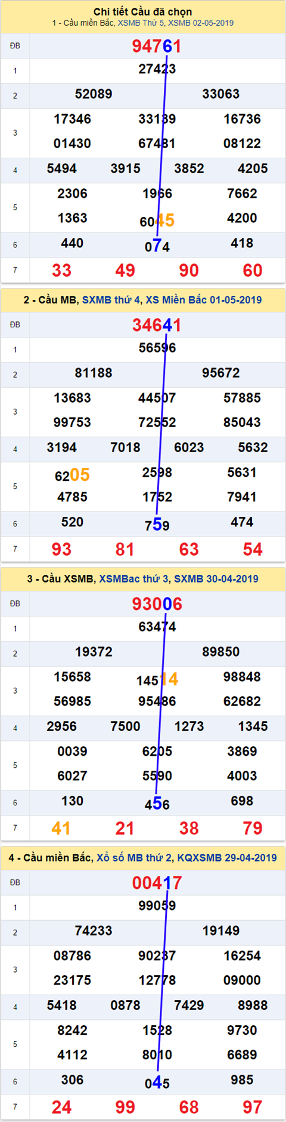The height and width of the screenshot is (1122, 286).
Task: Click seventh prize number 93
Action: pos(62,550)
